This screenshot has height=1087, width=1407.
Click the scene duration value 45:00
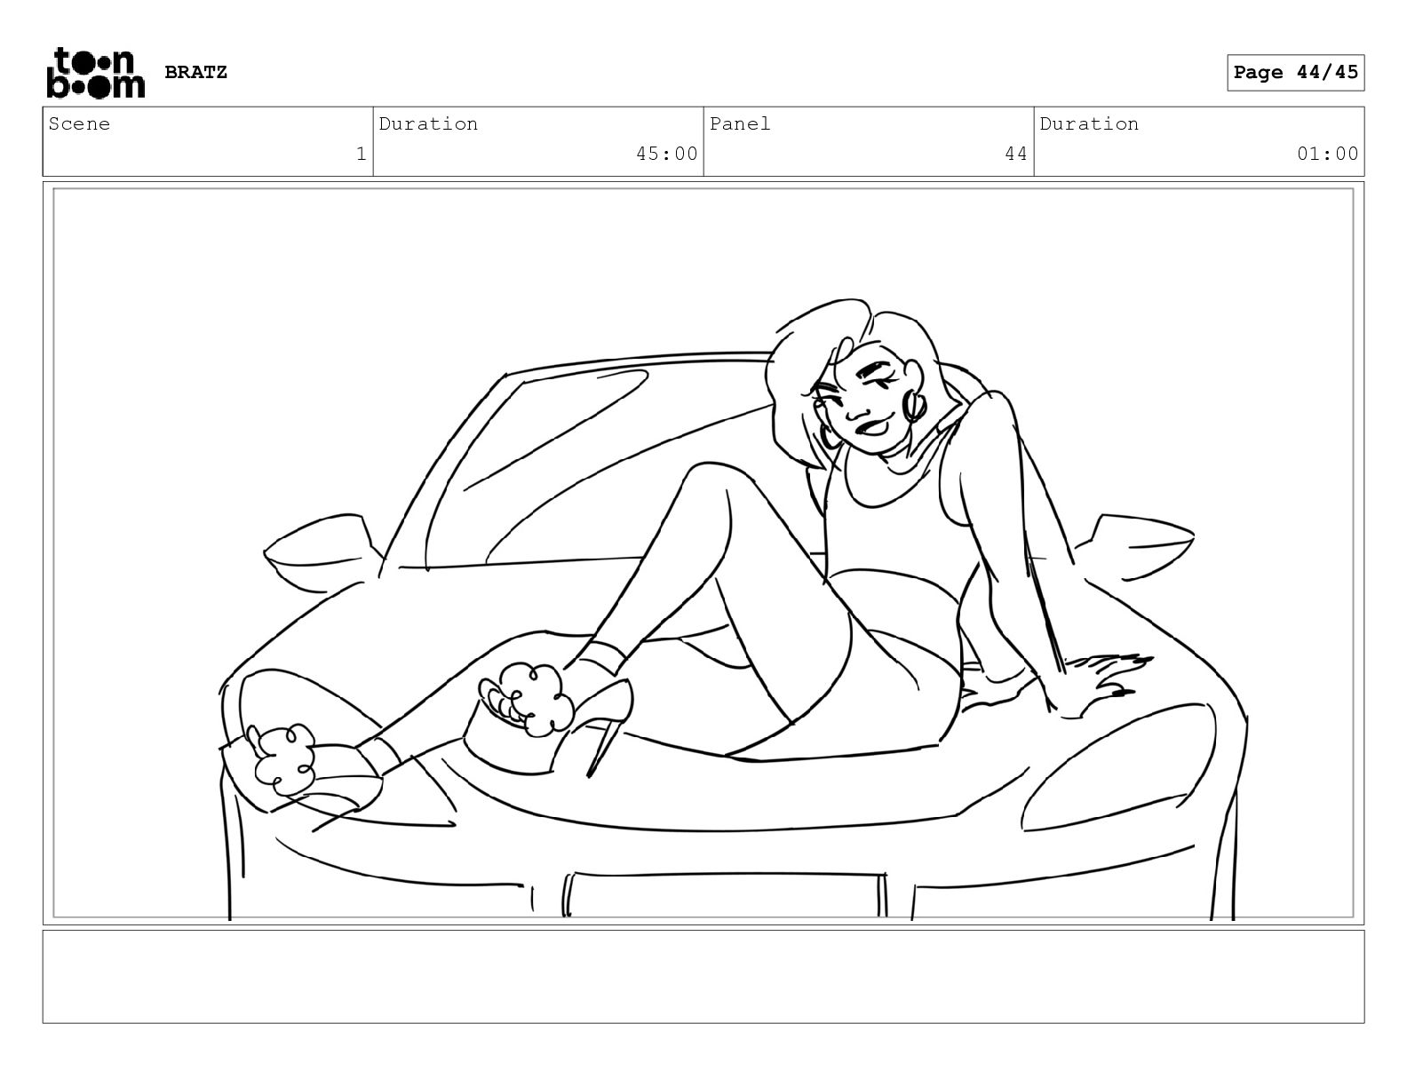click(x=666, y=154)
